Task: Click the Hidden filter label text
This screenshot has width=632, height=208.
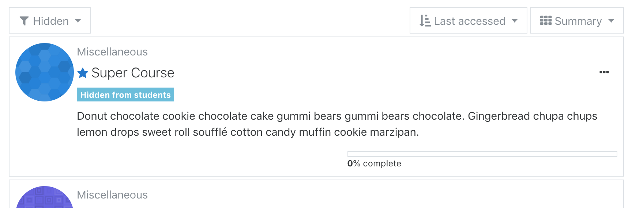Action: pos(51,21)
